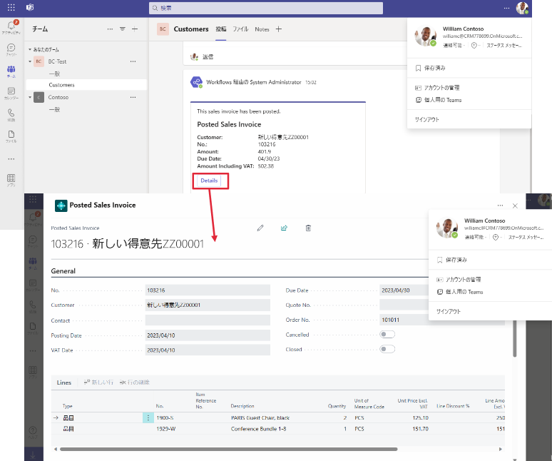Click the invoice dialog vertical scrollbar
The image size is (552, 461).
tap(515, 339)
